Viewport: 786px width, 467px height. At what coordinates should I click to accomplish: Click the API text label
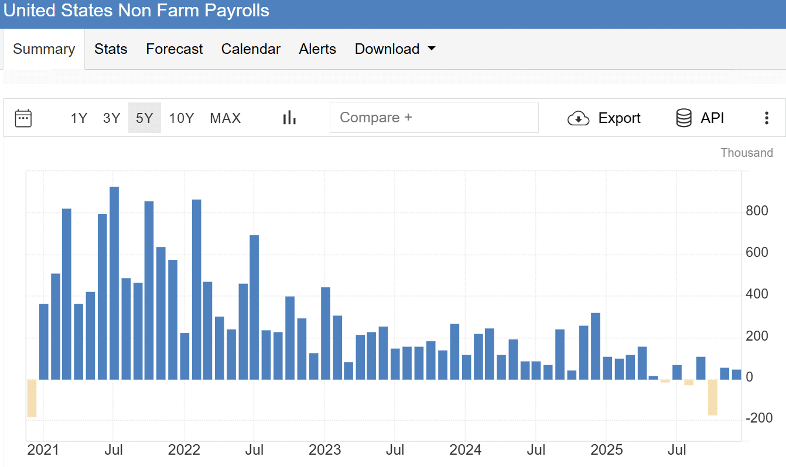712,118
